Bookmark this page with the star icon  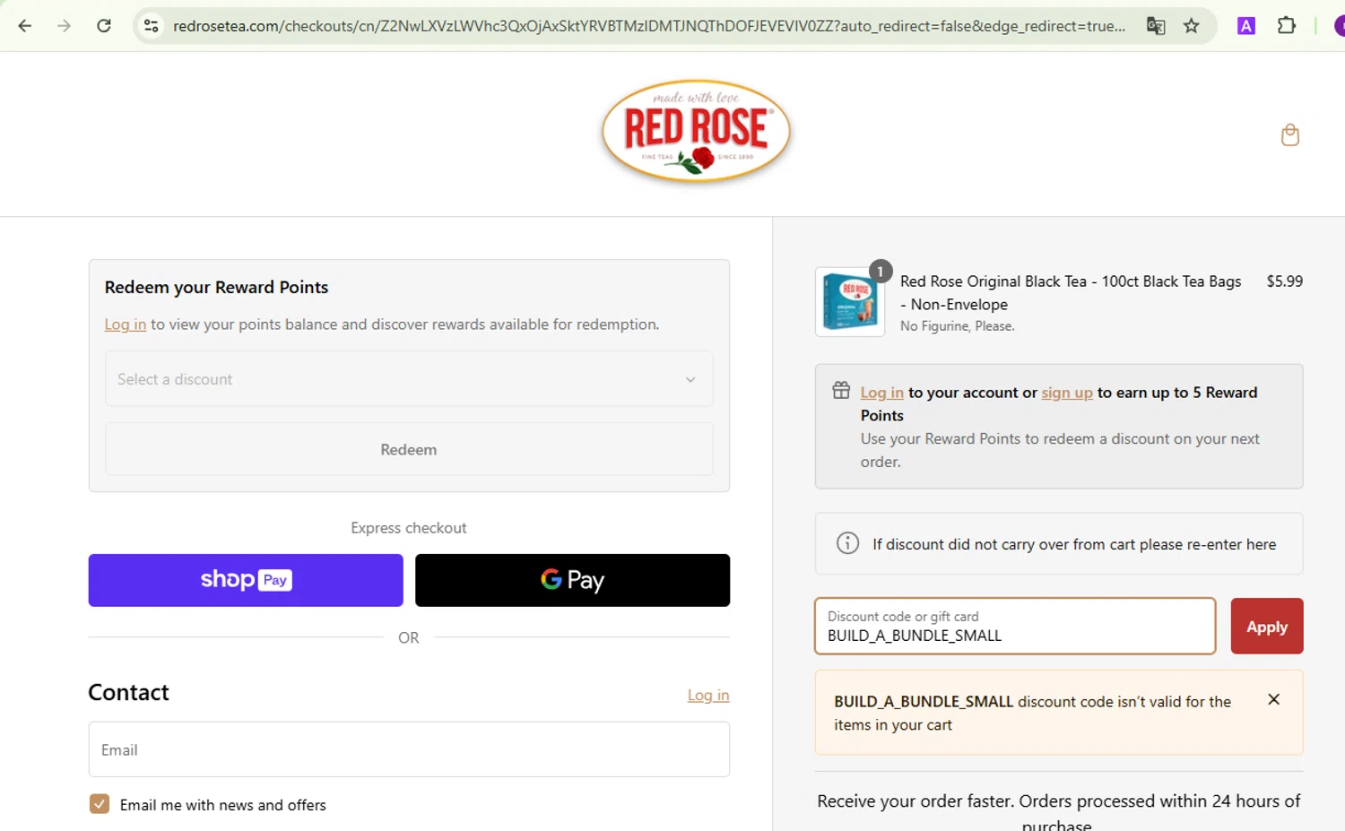[1192, 26]
